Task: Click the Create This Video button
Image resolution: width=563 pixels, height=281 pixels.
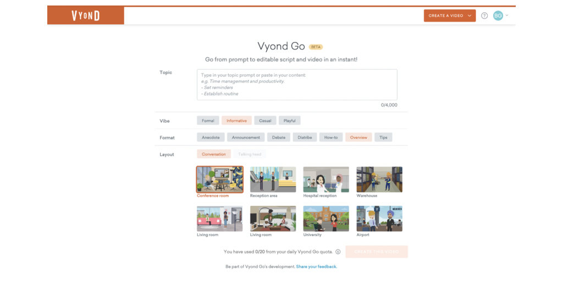Action: (x=377, y=252)
